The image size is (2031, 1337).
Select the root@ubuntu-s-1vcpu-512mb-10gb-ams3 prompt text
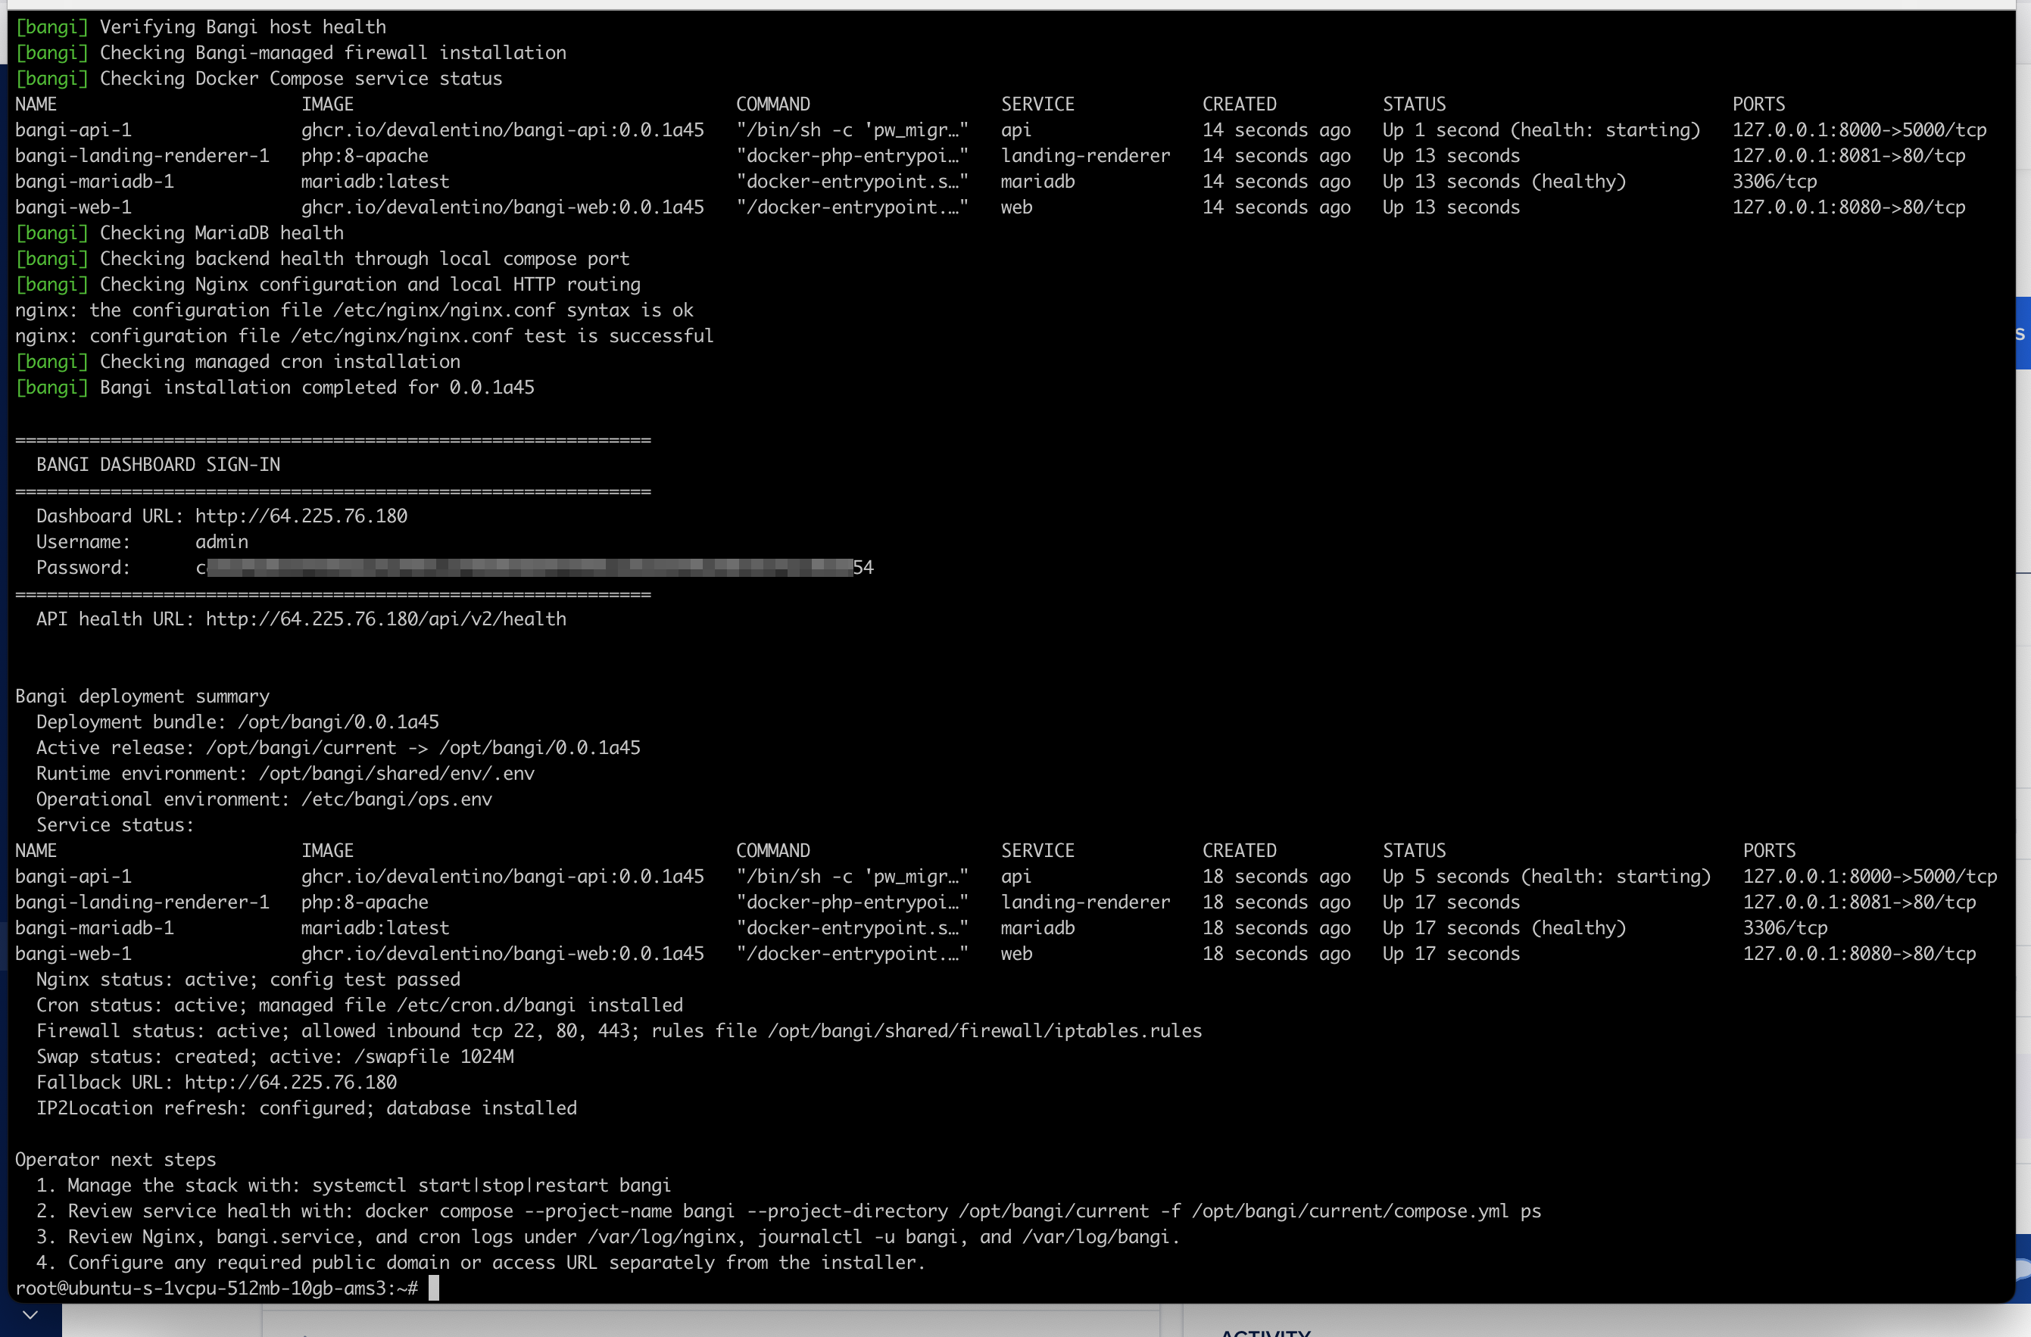point(216,1289)
